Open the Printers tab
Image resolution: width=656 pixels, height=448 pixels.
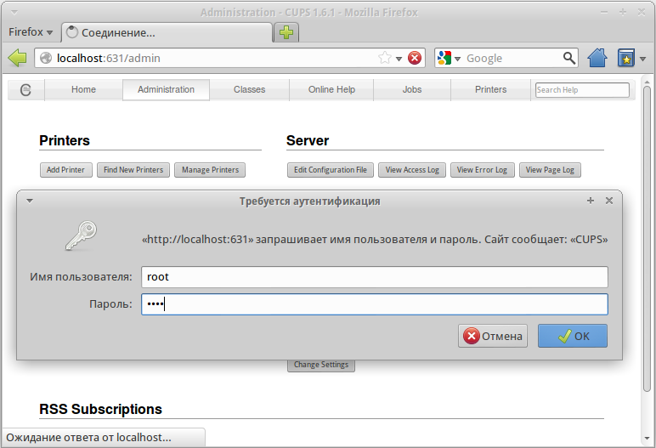491,89
